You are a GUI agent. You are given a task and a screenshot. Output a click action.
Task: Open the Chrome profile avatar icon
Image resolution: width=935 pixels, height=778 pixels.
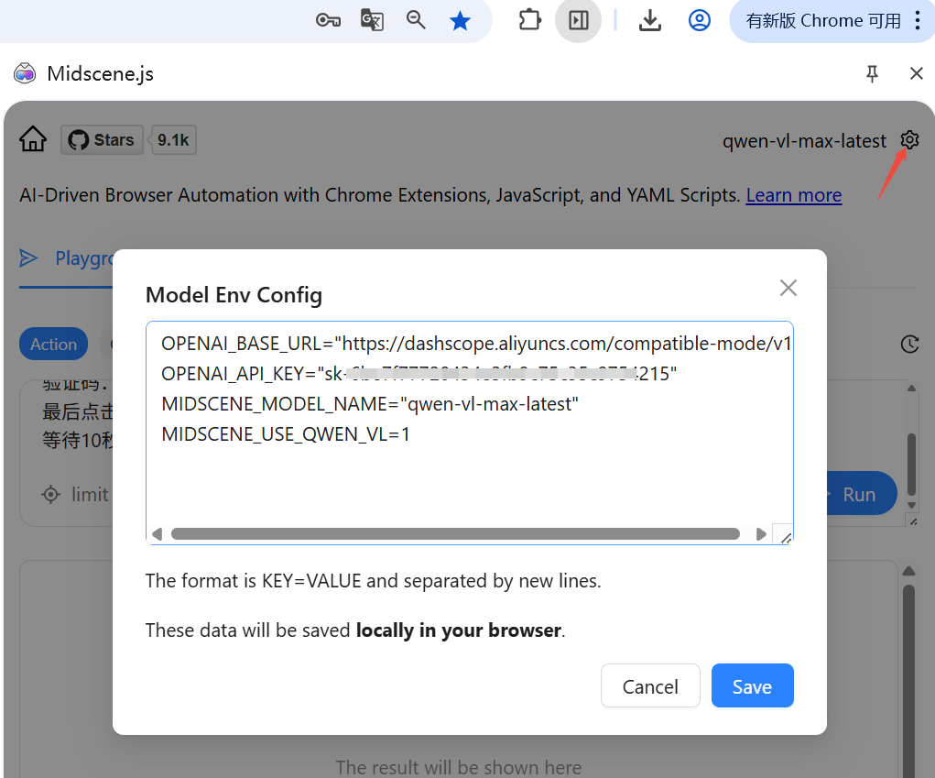[x=700, y=20]
